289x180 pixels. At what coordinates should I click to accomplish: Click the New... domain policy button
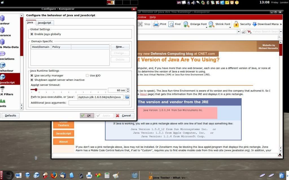[120, 47]
